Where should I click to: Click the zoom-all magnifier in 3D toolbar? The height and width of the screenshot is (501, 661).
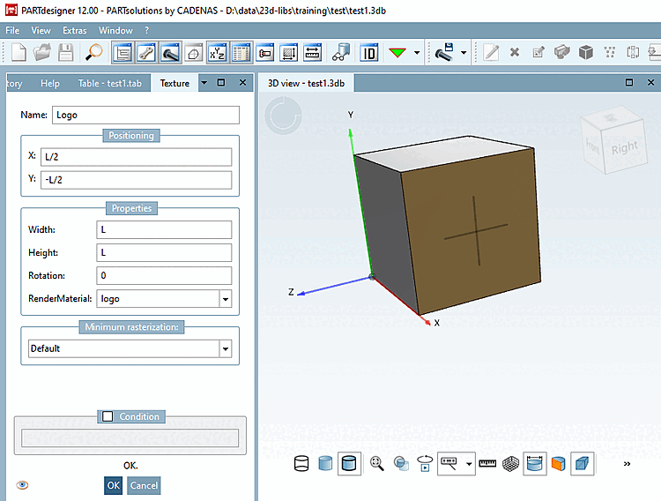(x=377, y=463)
